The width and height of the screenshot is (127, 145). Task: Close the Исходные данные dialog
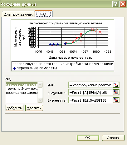(x=123, y=4)
